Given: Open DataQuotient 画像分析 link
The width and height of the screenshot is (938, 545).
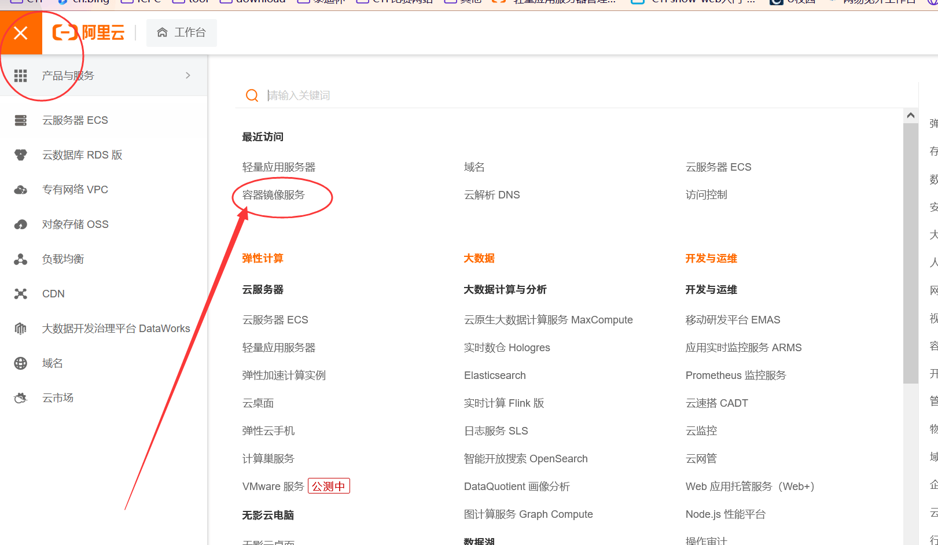Looking at the screenshot, I should click(x=517, y=487).
